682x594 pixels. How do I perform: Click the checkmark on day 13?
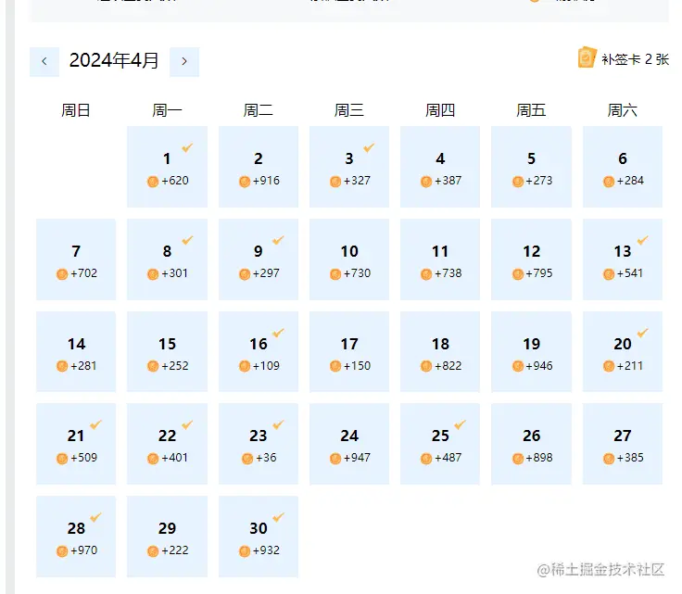point(643,240)
